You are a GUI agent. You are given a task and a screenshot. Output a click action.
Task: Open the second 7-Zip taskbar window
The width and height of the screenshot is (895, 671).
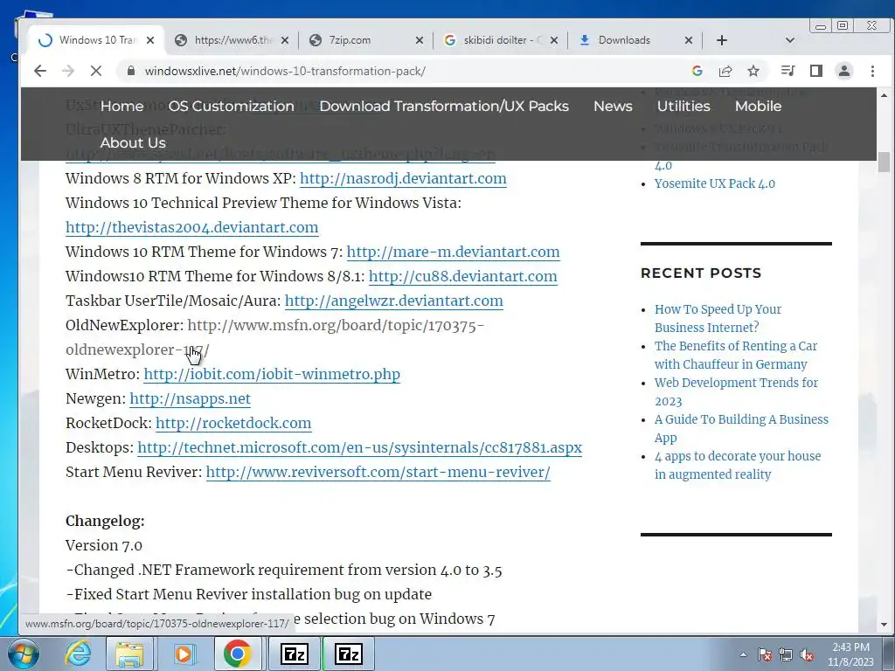[349, 654]
